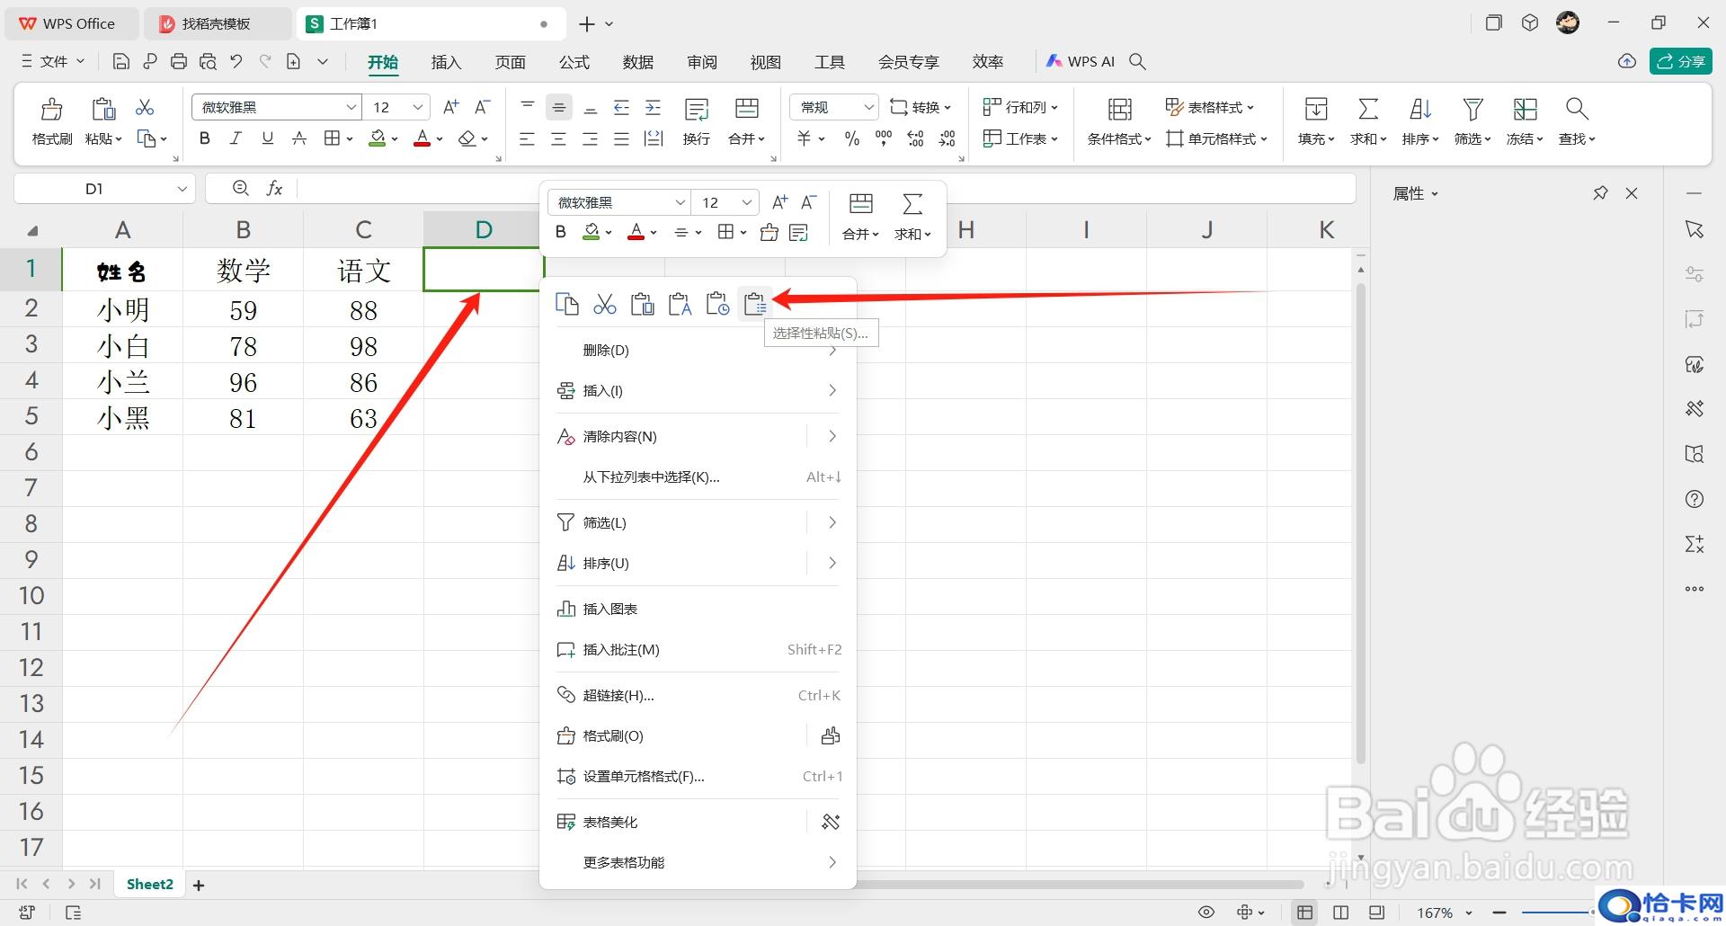Click the percent style icon
The height and width of the screenshot is (926, 1726).
point(851,138)
